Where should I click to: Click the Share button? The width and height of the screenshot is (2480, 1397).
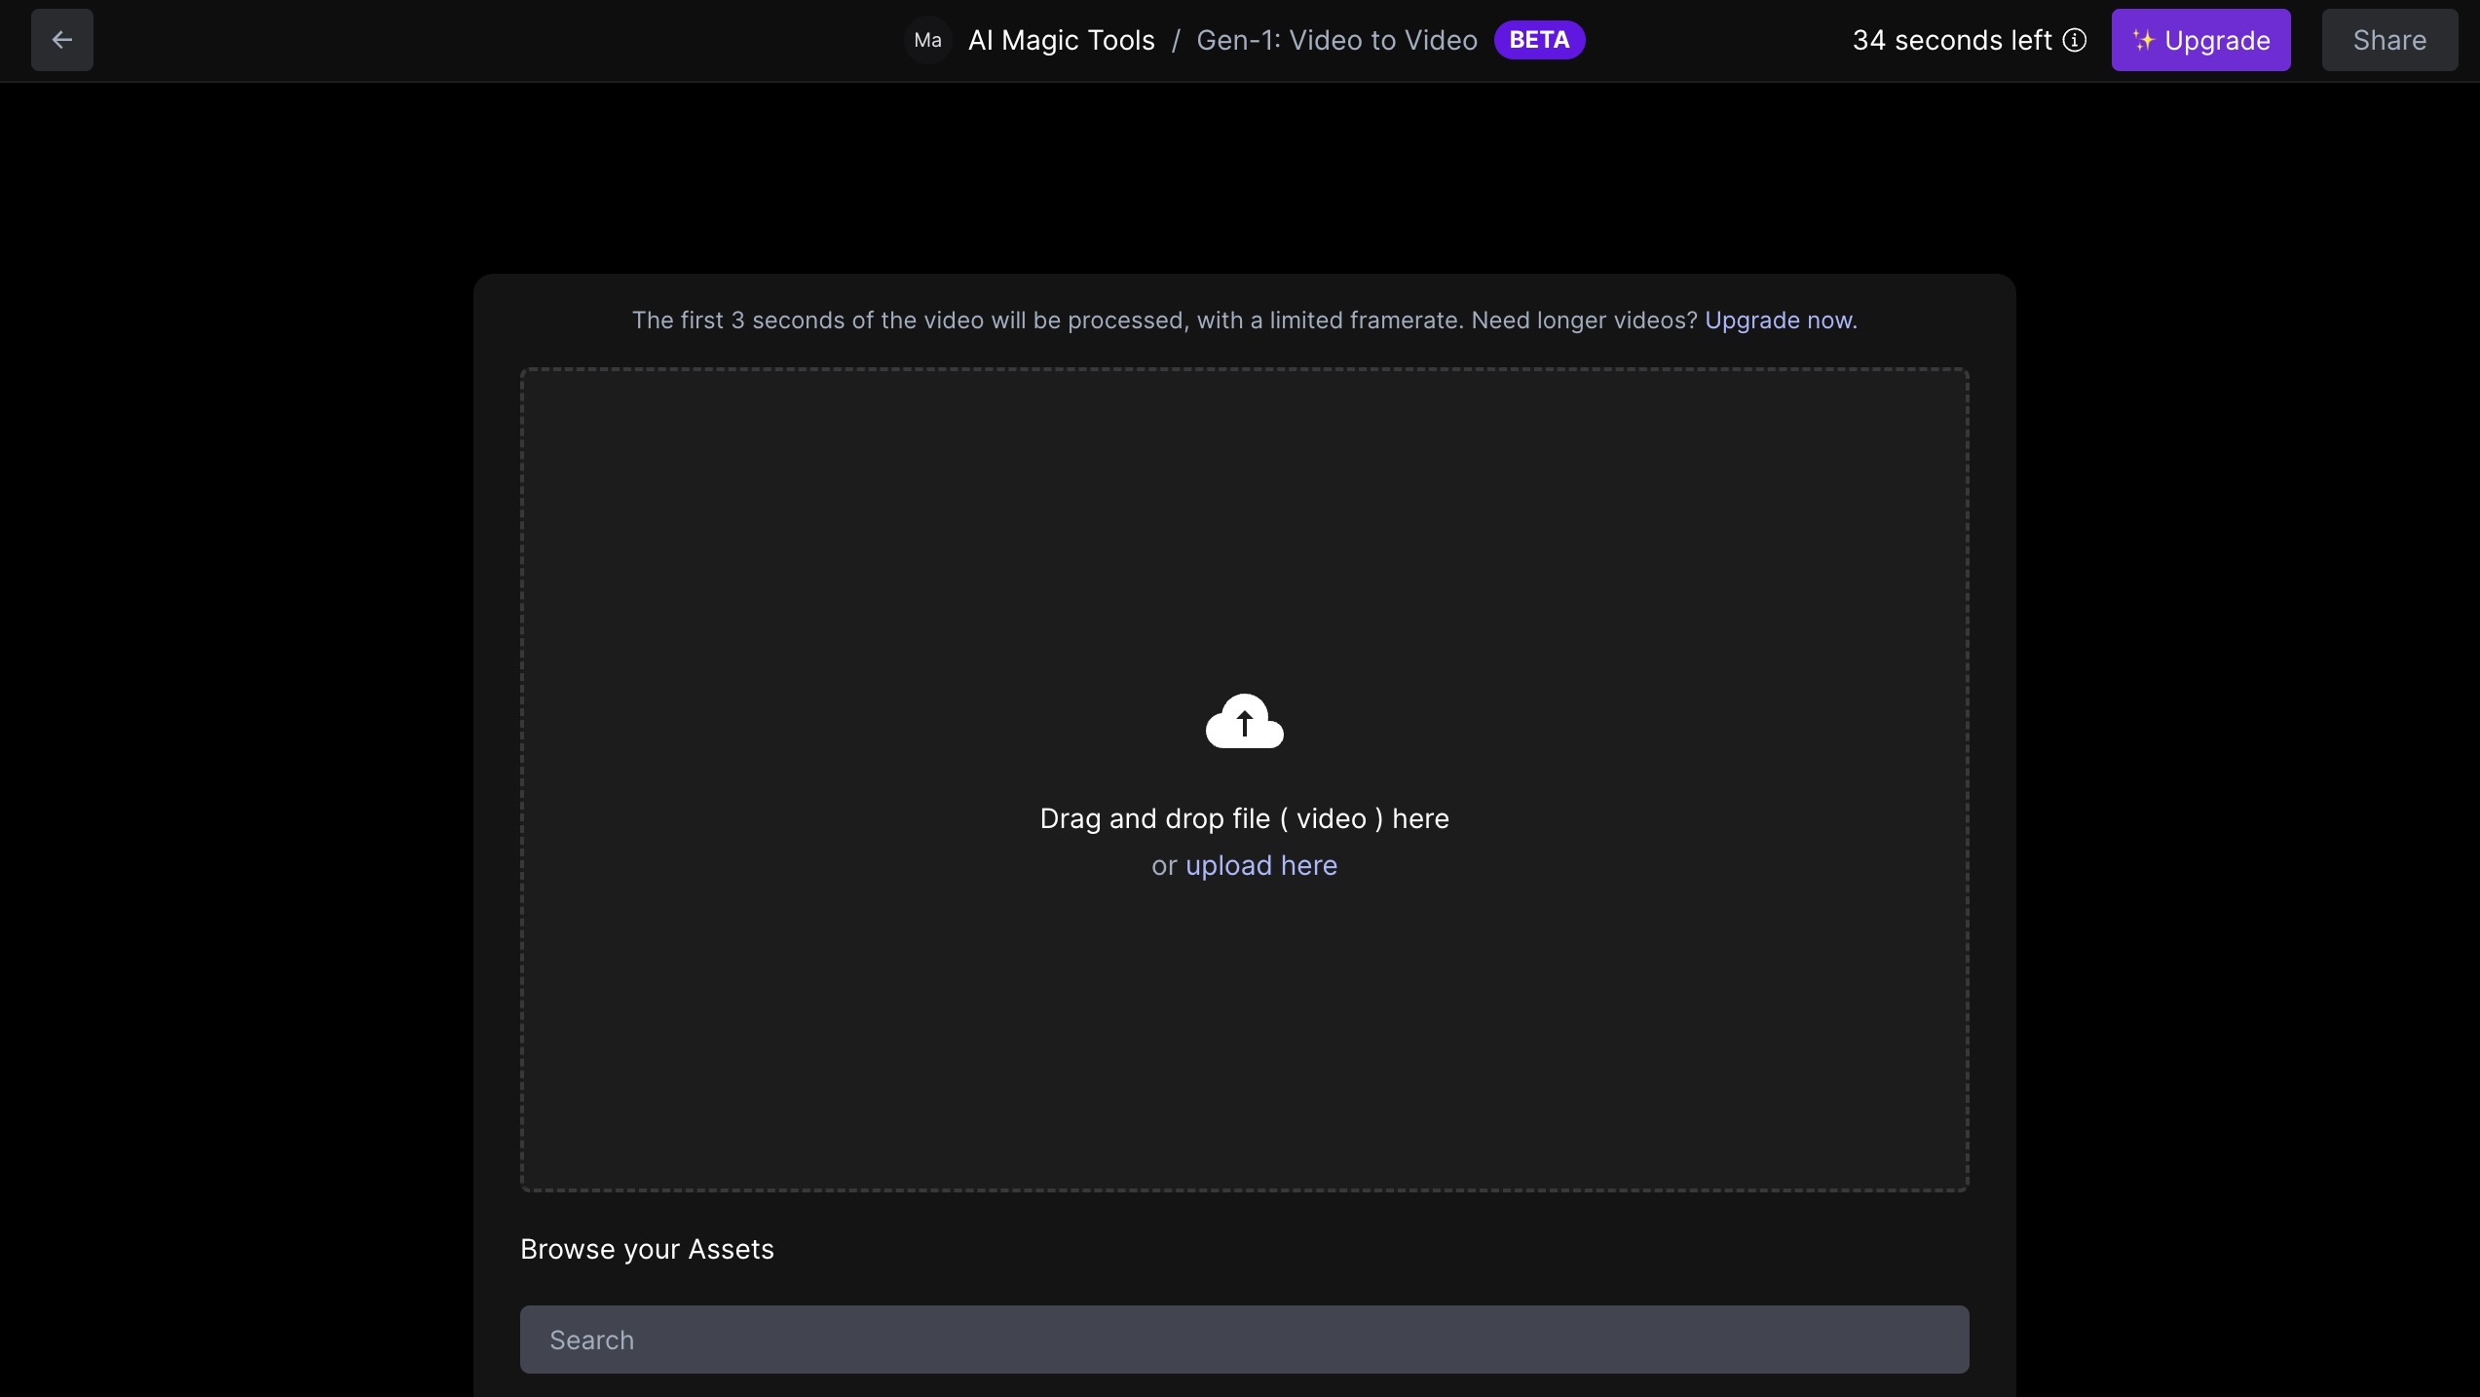click(2389, 40)
